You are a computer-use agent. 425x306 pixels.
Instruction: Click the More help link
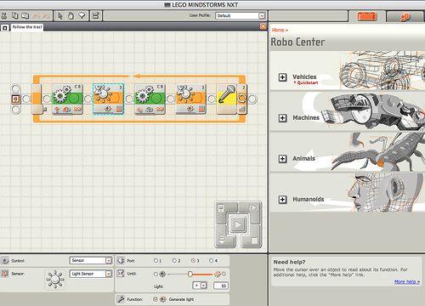(407, 281)
